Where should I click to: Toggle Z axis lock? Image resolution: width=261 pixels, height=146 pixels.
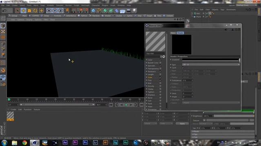click(61, 11)
